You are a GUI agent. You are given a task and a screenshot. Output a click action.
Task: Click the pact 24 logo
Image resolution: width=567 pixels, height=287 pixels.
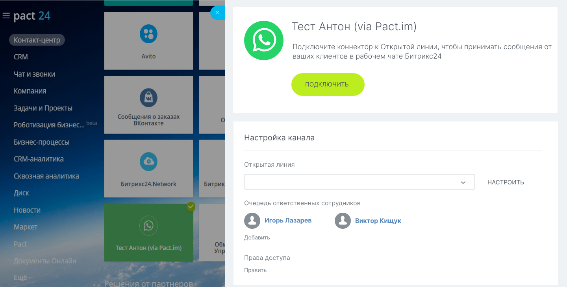click(32, 16)
